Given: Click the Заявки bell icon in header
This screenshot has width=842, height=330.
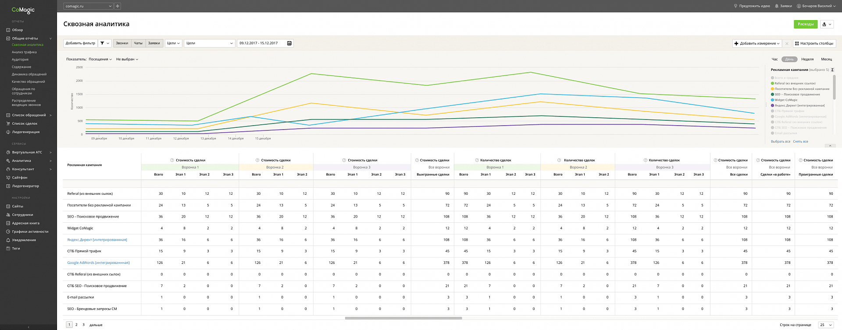Looking at the screenshot, I should [777, 6].
